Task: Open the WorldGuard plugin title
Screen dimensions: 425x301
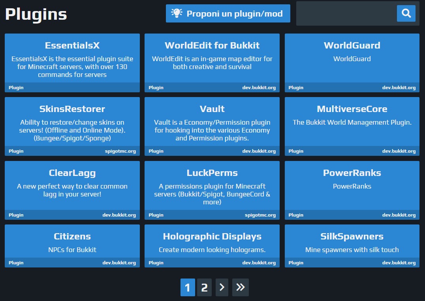Action: [352, 45]
